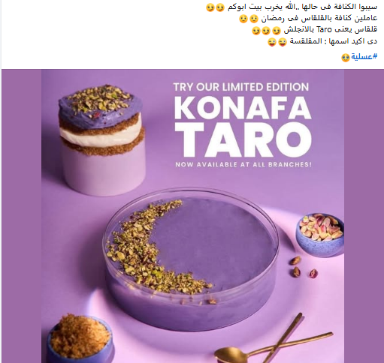Click the loose pistachios beside the dish
384x363 pixels.
coord(304,267)
